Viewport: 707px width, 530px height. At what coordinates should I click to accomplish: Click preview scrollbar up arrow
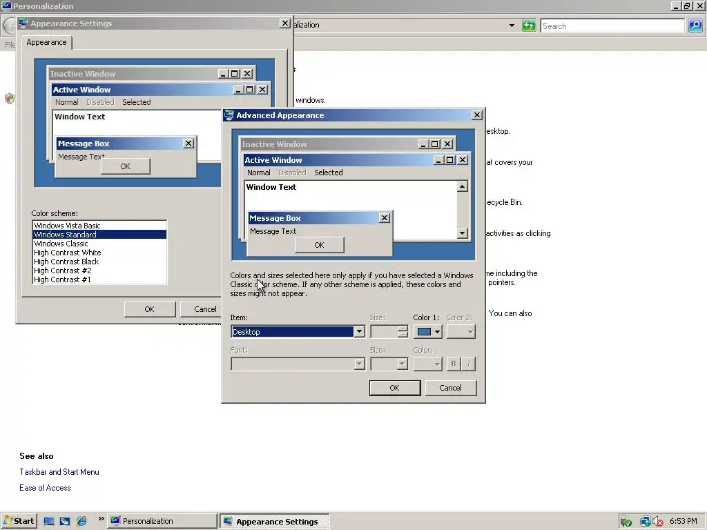point(462,186)
